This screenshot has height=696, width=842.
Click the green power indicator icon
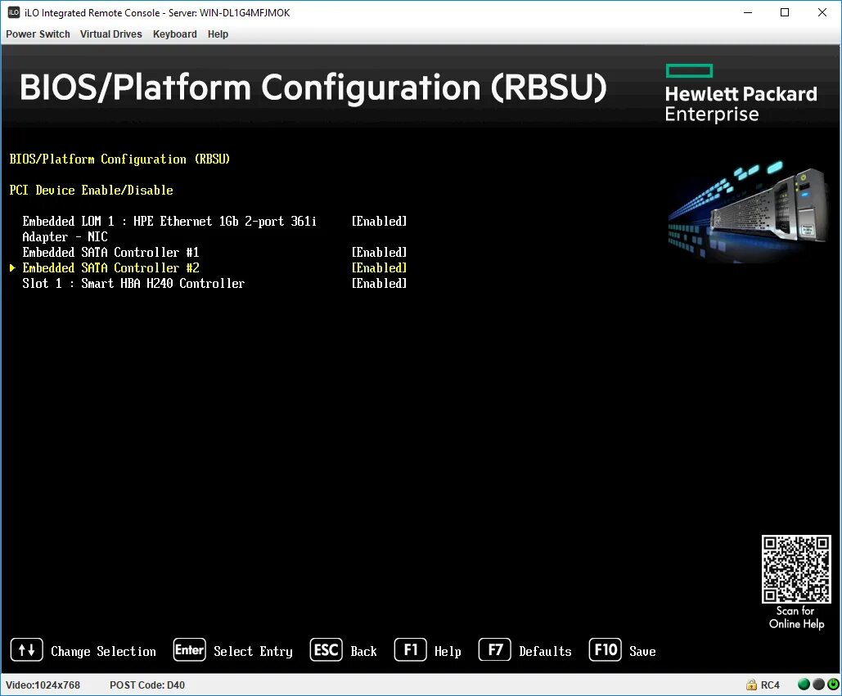coord(833,685)
